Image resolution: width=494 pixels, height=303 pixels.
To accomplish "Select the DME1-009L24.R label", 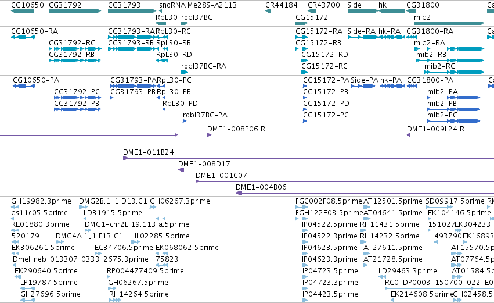I will click(x=436, y=129).
